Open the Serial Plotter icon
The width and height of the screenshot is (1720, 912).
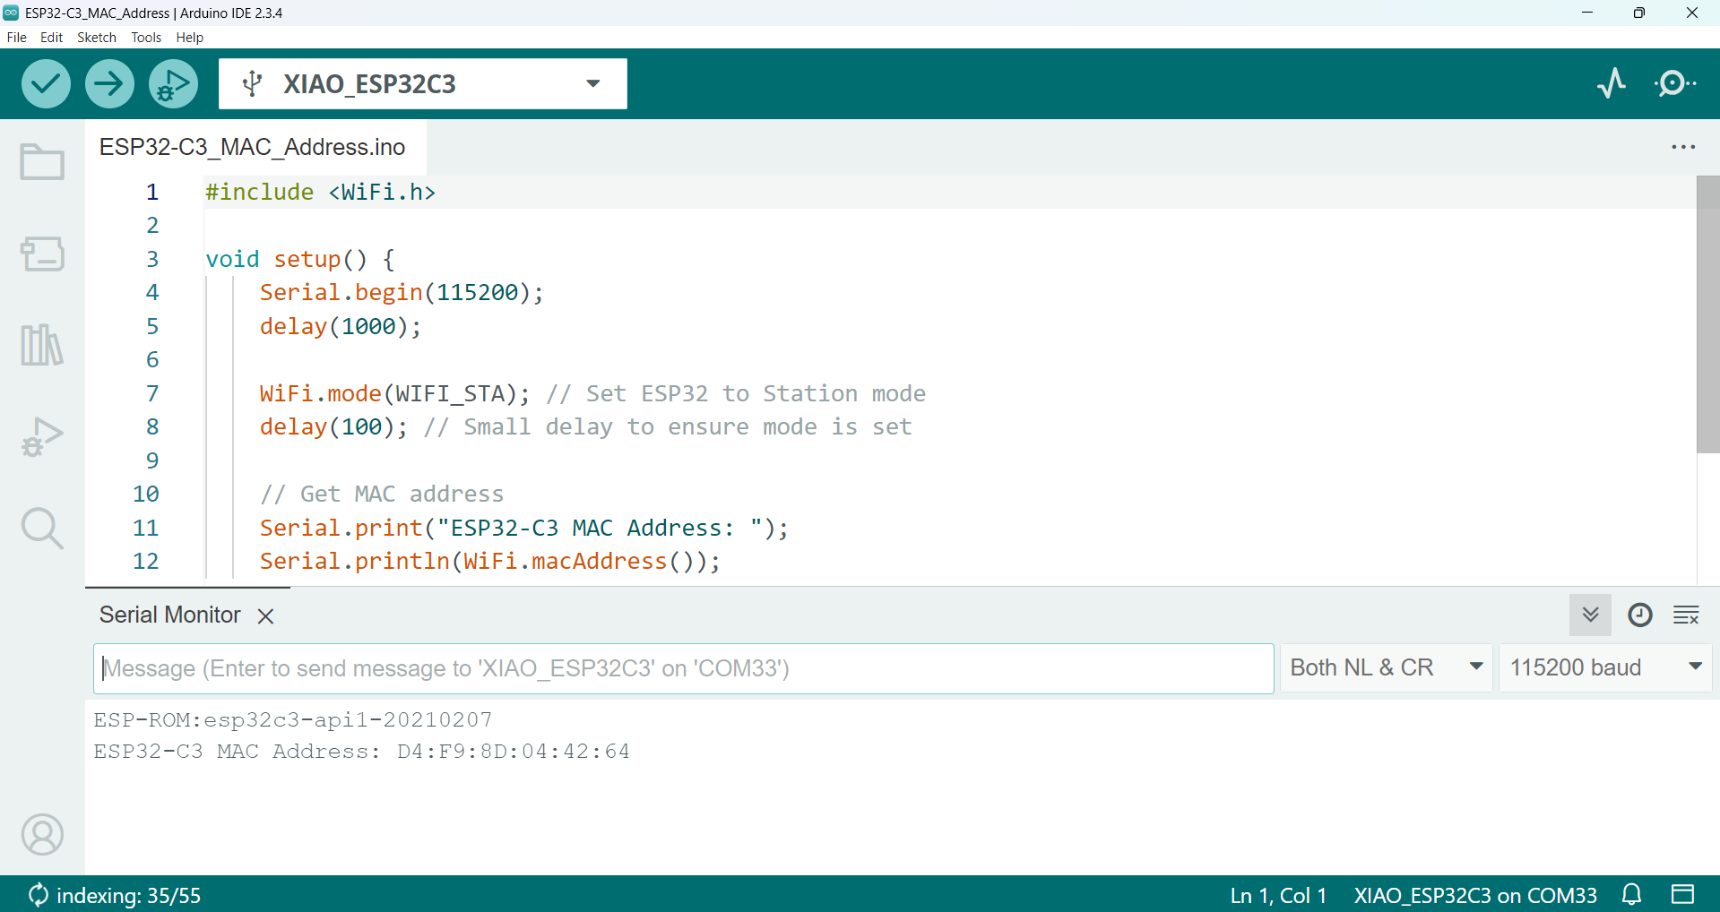[x=1612, y=83]
